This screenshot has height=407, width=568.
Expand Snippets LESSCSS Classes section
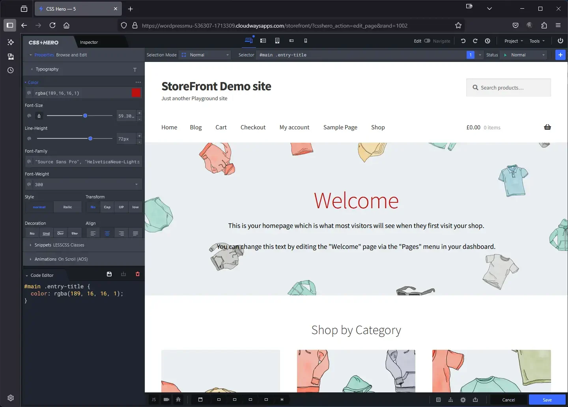pyautogui.click(x=84, y=245)
